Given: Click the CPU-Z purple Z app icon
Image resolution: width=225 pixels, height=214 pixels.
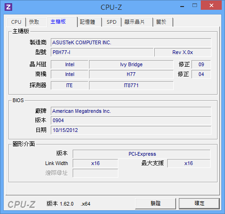Looking at the screenshot, I should coord(8,7).
